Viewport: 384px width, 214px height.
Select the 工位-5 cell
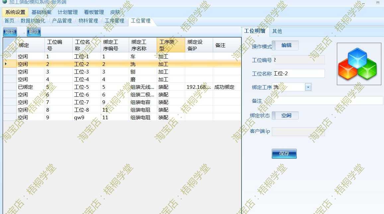[87, 87]
